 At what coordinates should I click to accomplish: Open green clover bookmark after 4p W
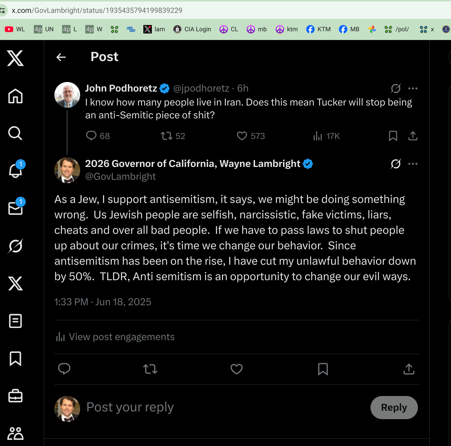(114, 29)
